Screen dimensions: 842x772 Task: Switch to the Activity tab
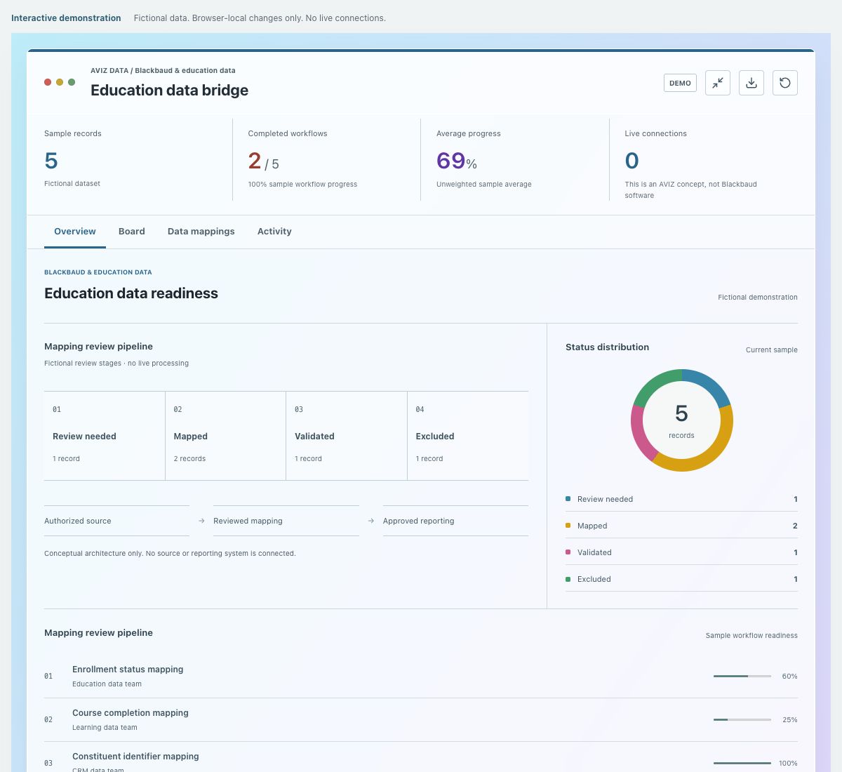(274, 232)
